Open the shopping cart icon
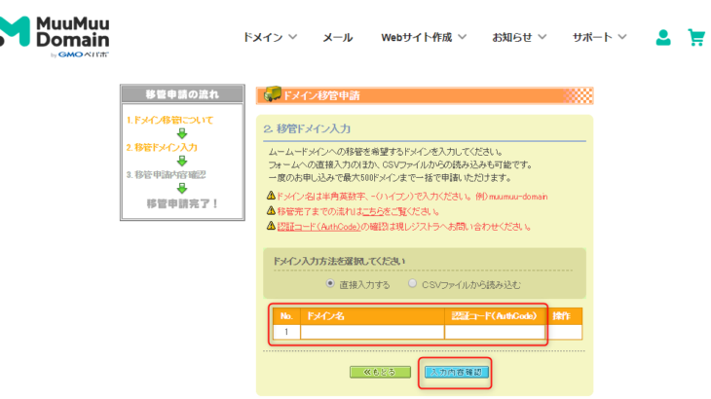 696,38
